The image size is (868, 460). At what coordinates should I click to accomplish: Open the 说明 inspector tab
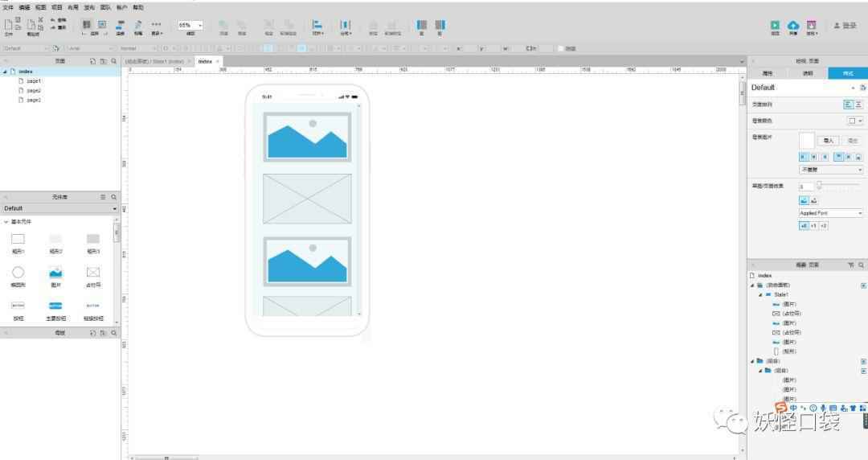coord(808,73)
